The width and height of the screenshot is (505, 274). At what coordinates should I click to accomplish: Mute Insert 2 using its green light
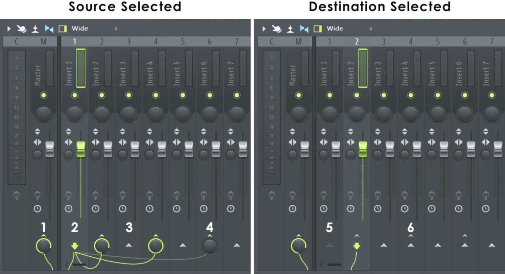pyautogui.click(x=102, y=95)
